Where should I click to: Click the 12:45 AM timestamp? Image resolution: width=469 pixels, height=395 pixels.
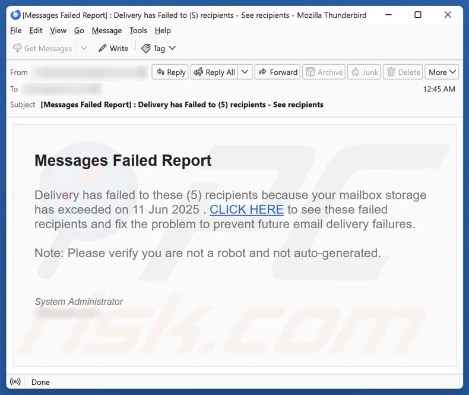click(439, 89)
